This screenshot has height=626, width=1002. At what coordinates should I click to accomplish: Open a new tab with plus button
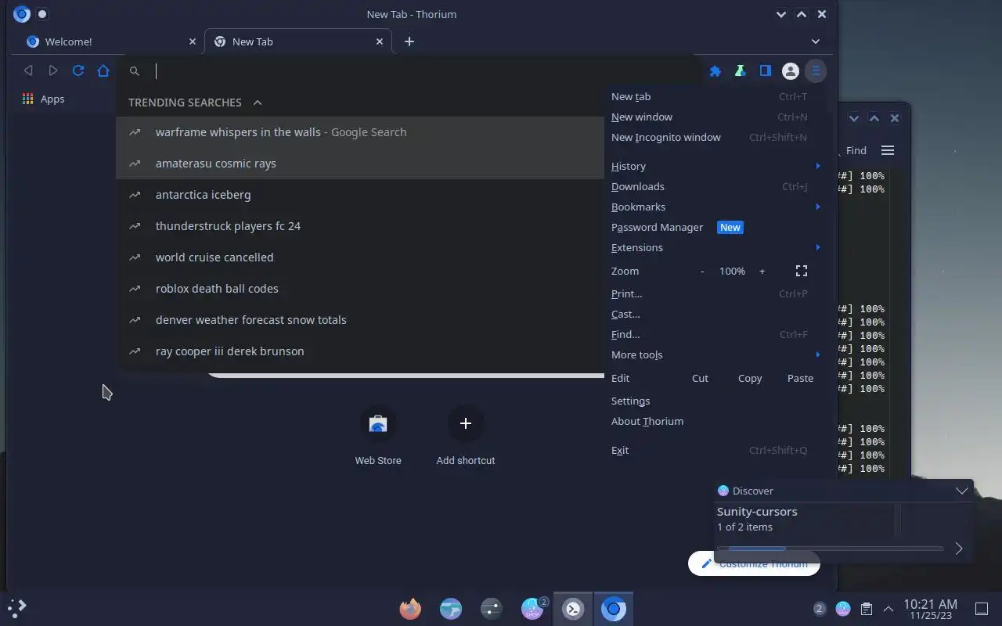[x=409, y=41]
